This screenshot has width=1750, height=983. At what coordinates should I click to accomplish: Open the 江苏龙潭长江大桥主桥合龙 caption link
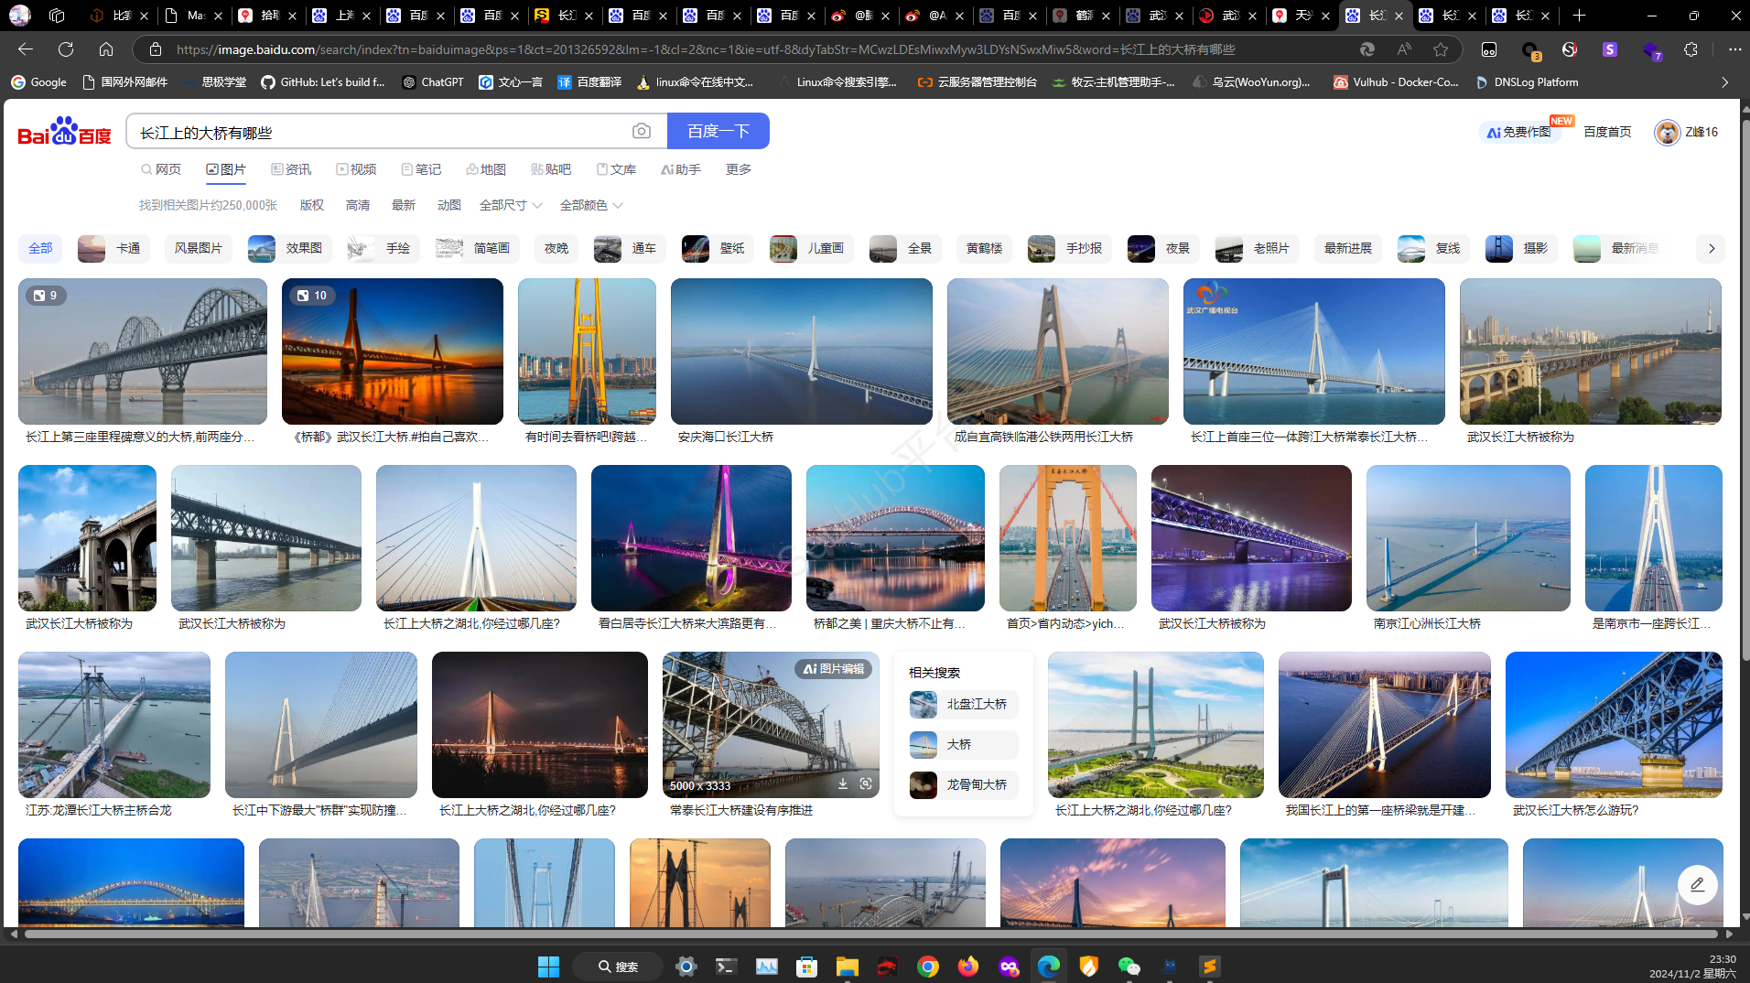click(x=98, y=810)
